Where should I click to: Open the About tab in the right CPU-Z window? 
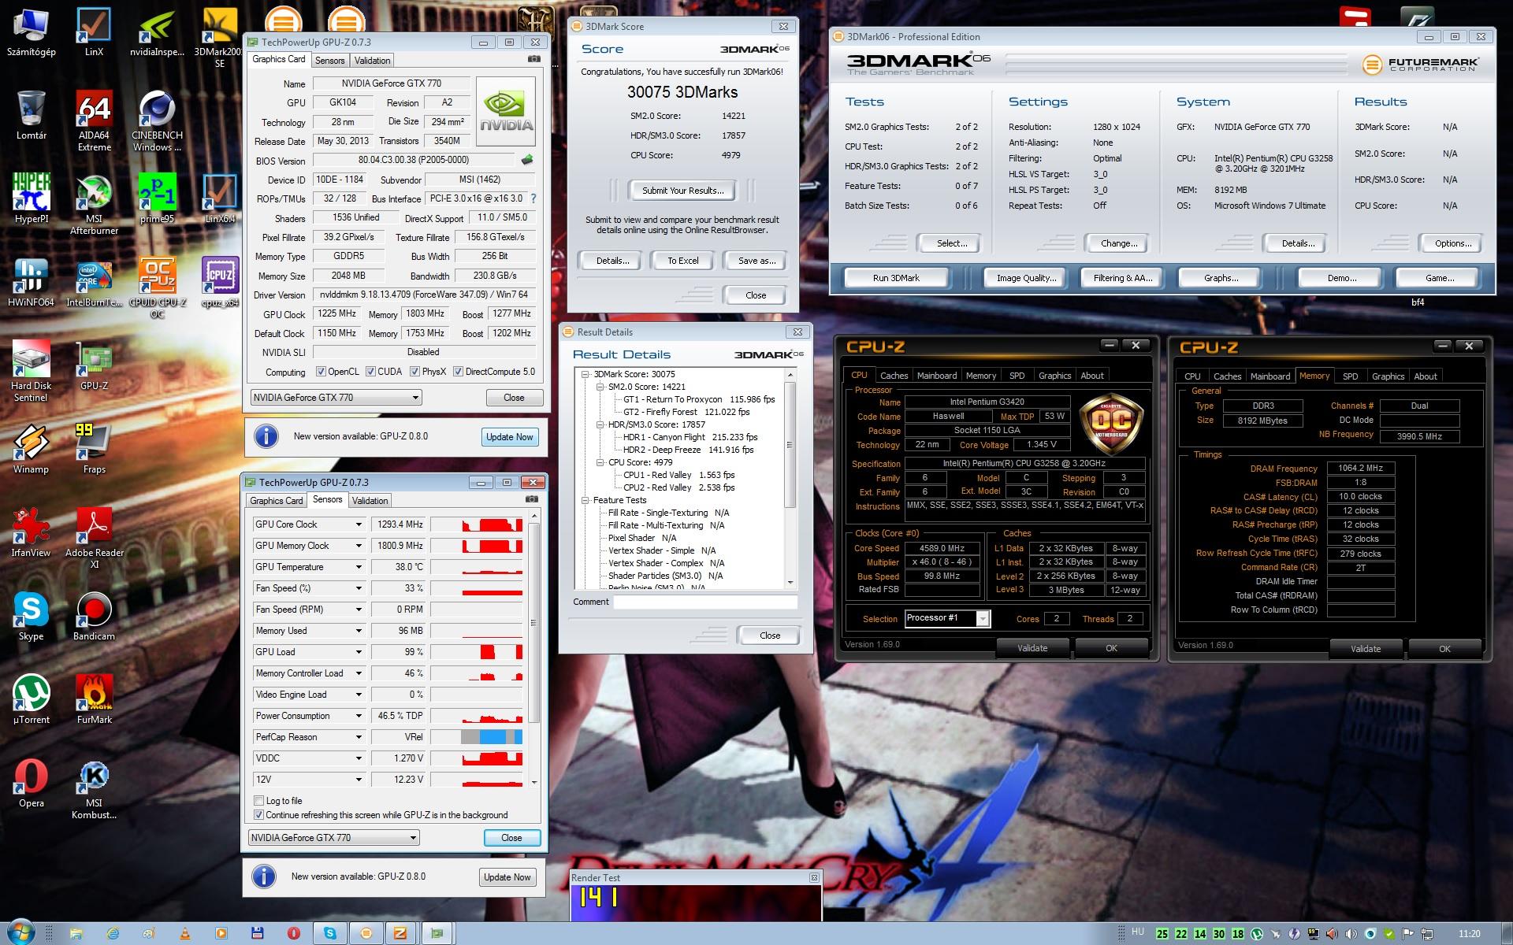click(x=1425, y=376)
